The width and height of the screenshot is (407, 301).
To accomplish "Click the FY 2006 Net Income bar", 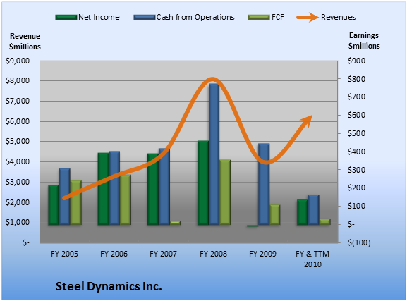I will point(103,189).
